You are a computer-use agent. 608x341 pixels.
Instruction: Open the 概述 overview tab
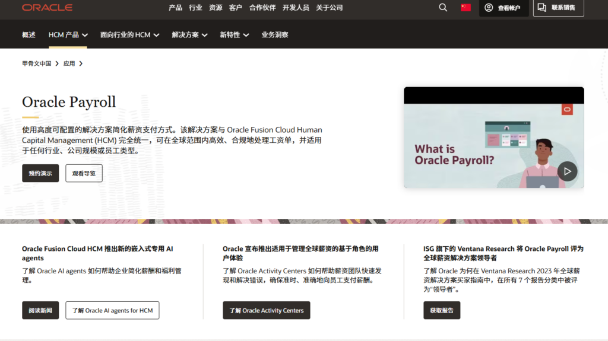pyautogui.click(x=28, y=35)
